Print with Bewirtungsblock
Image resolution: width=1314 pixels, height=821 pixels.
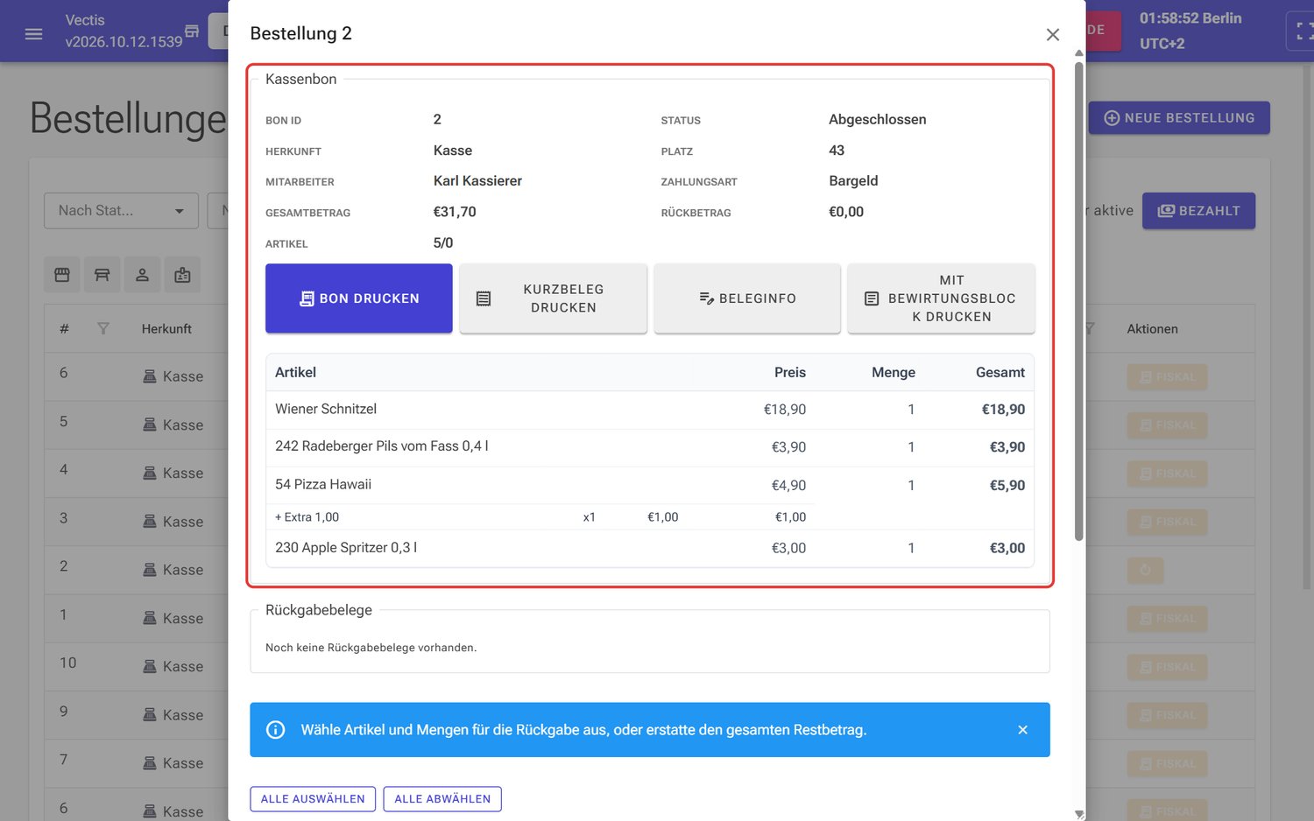pos(941,298)
